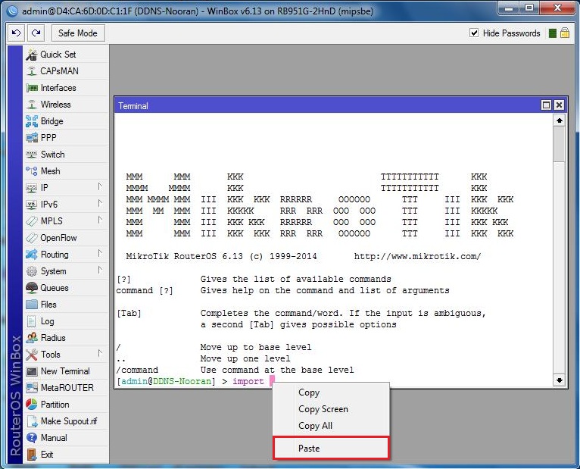Click the IP menu icon

tap(32, 188)
